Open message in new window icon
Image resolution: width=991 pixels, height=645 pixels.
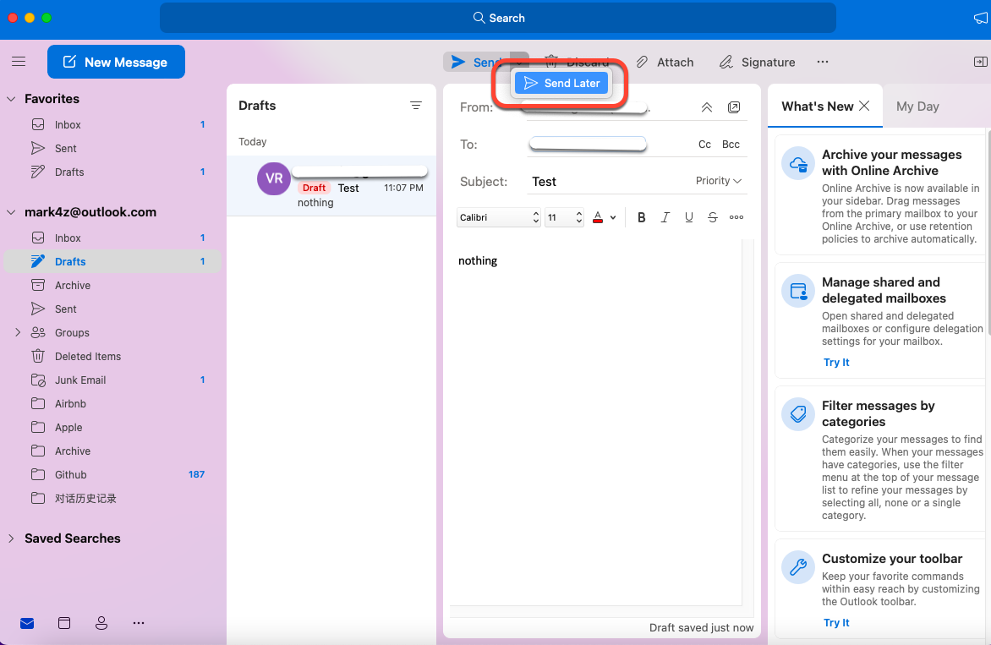pos(734,107)
